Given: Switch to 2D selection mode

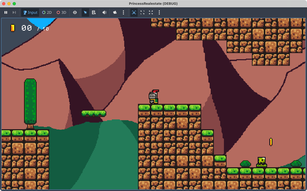Looking at the screenshot, I should (x=47, y=12).
